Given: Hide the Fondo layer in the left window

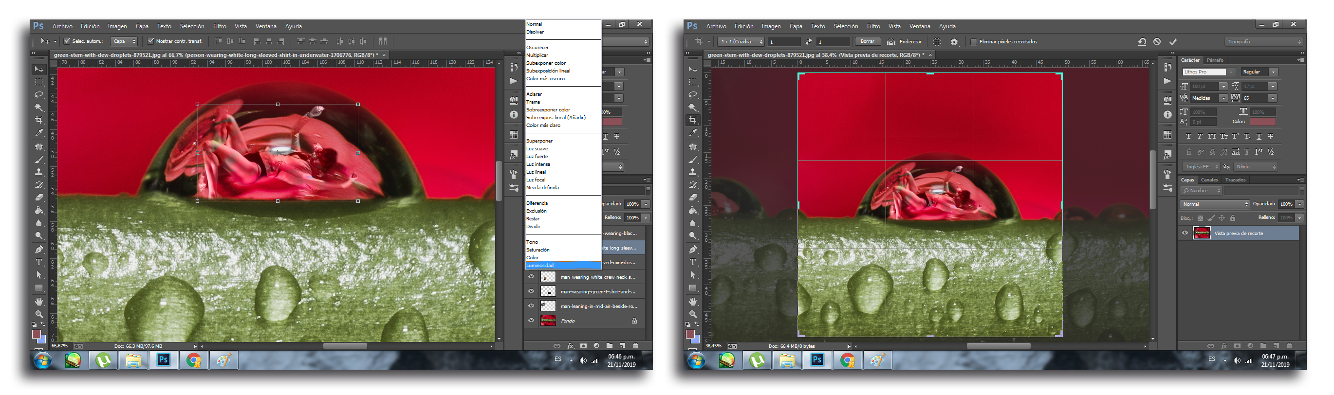Looking at the screenshot, I should point(531,321).
